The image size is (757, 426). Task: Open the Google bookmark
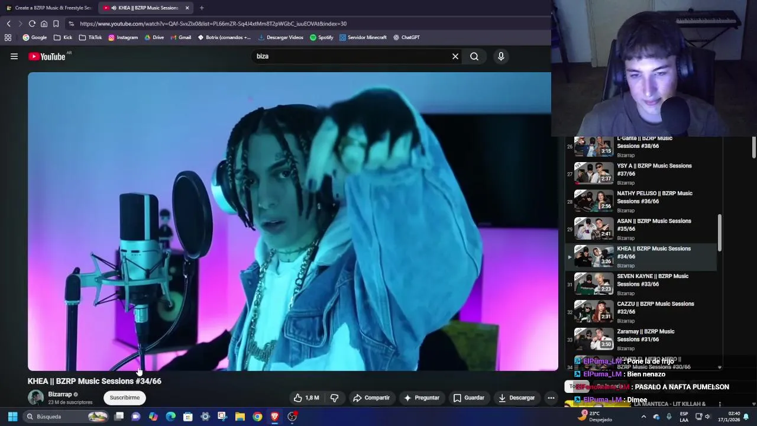tap(34, 37)
